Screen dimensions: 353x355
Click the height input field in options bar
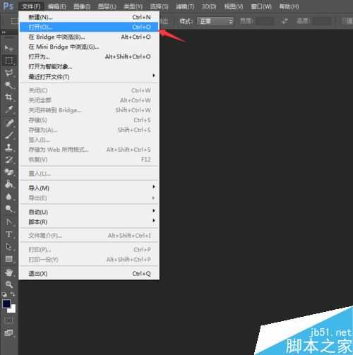322,21
